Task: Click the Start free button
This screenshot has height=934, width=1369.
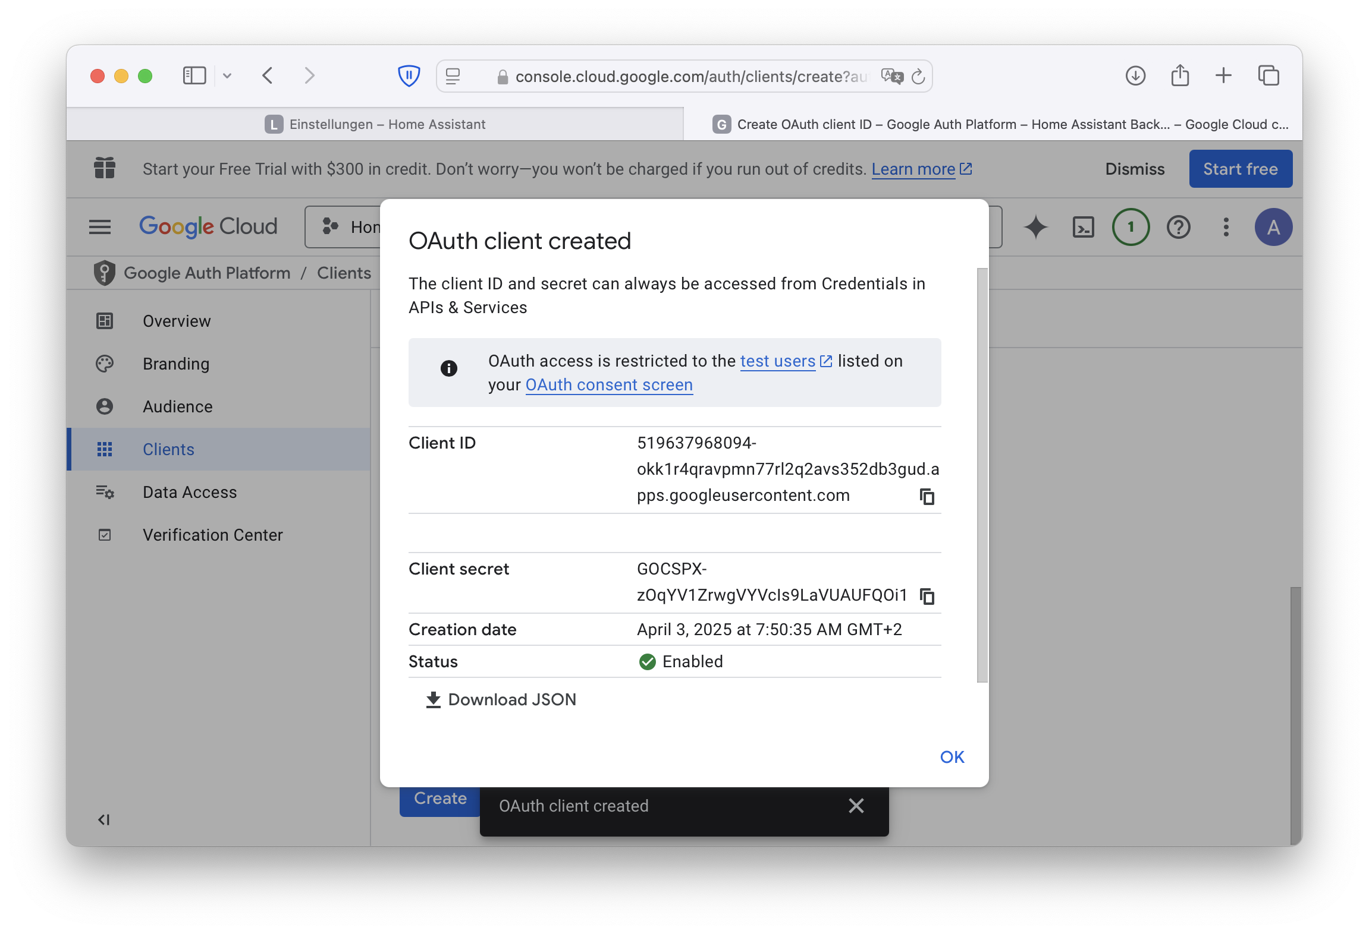Action: point(1240,169)
